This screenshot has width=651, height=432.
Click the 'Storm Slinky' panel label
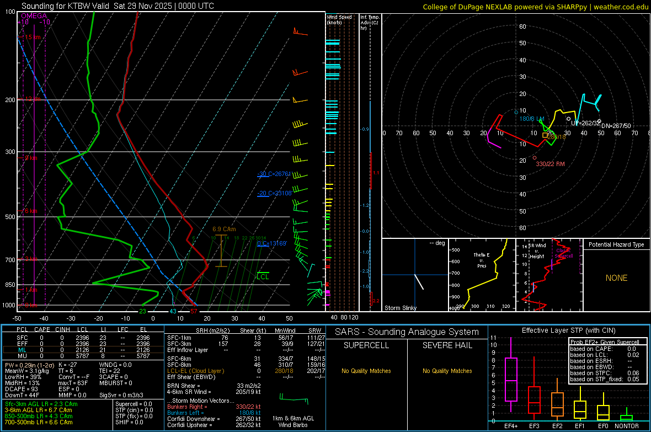(x=400, y=308)
